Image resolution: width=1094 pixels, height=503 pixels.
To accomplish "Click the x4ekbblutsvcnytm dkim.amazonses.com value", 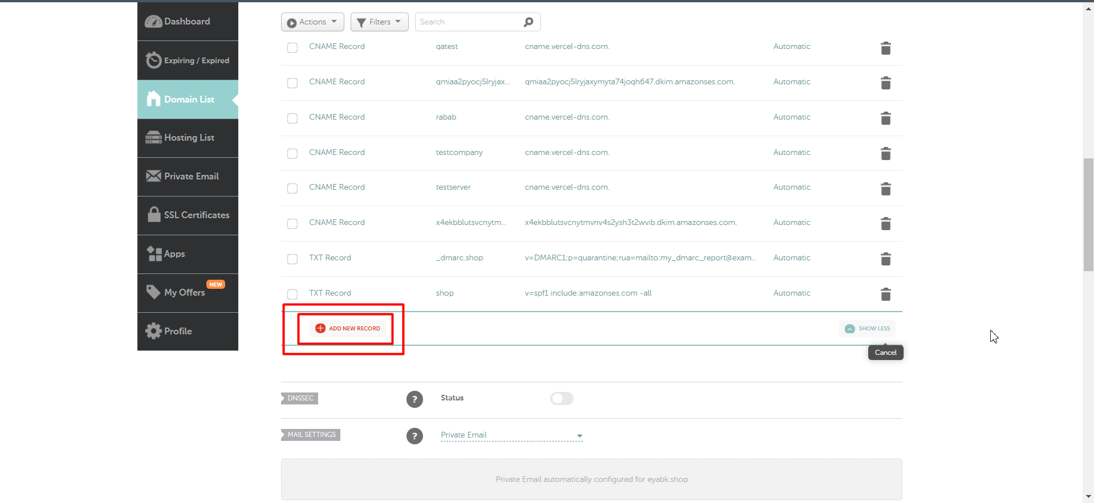I will click(x=631, y=223).
